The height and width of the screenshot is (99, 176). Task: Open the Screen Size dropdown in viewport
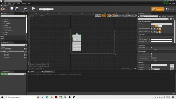126,16
